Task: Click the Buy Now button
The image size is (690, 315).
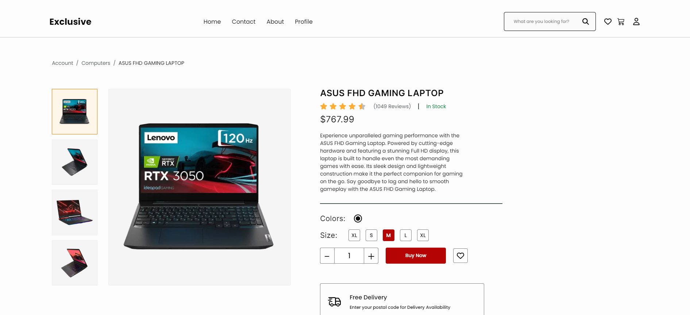Action: coord(416,256)
